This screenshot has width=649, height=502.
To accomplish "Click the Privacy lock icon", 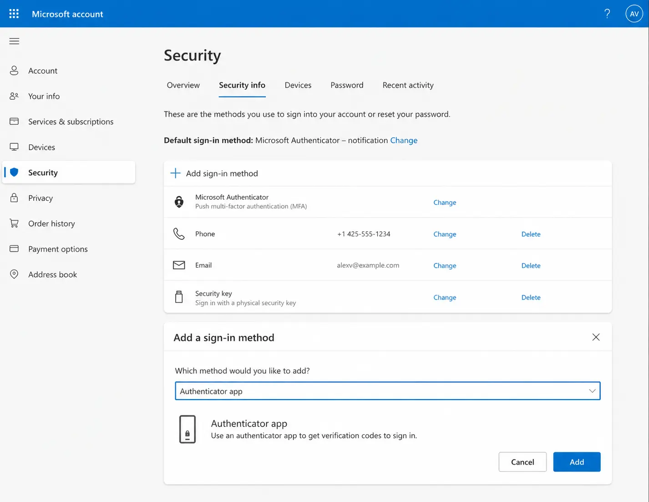I will 14,198.
